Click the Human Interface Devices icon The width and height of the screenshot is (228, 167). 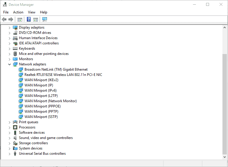click(15, 38)
